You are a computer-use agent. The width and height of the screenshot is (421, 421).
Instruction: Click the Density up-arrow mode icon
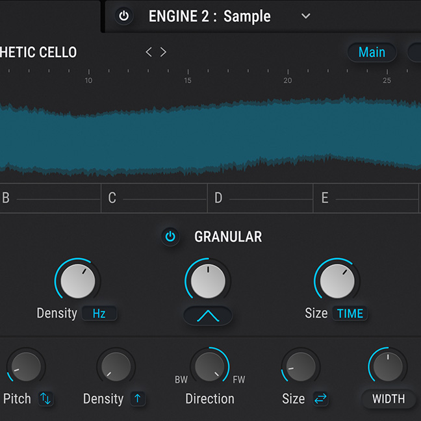[137, 399]
